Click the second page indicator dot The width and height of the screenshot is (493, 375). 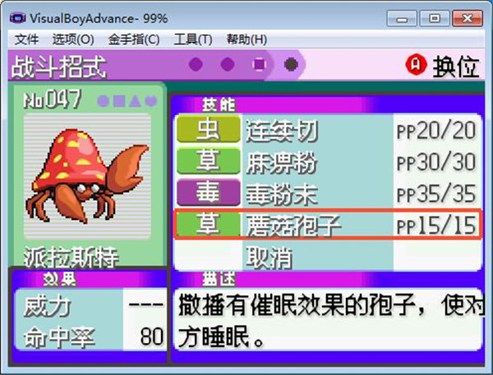(x=228, y=64)
